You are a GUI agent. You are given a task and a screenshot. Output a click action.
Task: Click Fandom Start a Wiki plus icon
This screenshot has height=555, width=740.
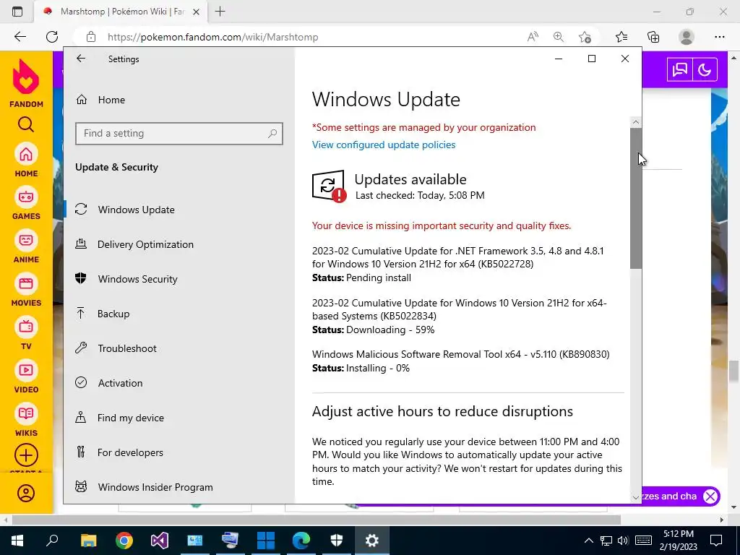pos(26,455)
